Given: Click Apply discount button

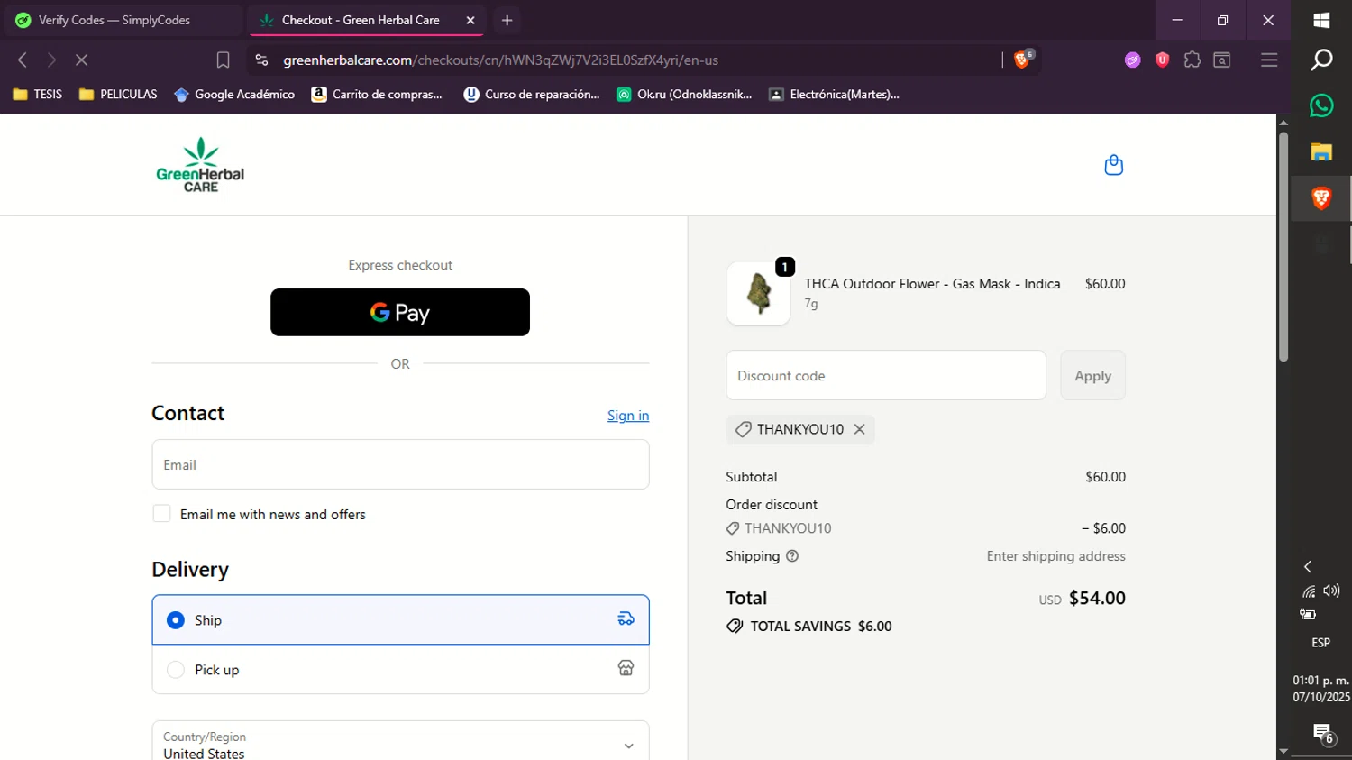Looking at the screenshot, I should (1092, 375).
